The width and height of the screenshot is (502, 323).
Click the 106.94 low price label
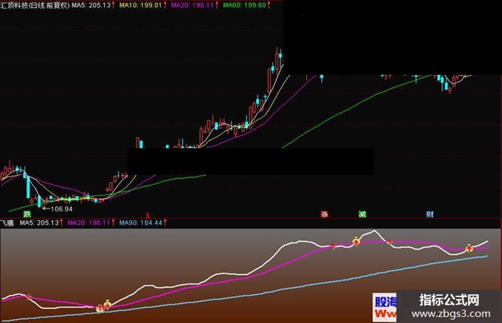pos(62,209)
